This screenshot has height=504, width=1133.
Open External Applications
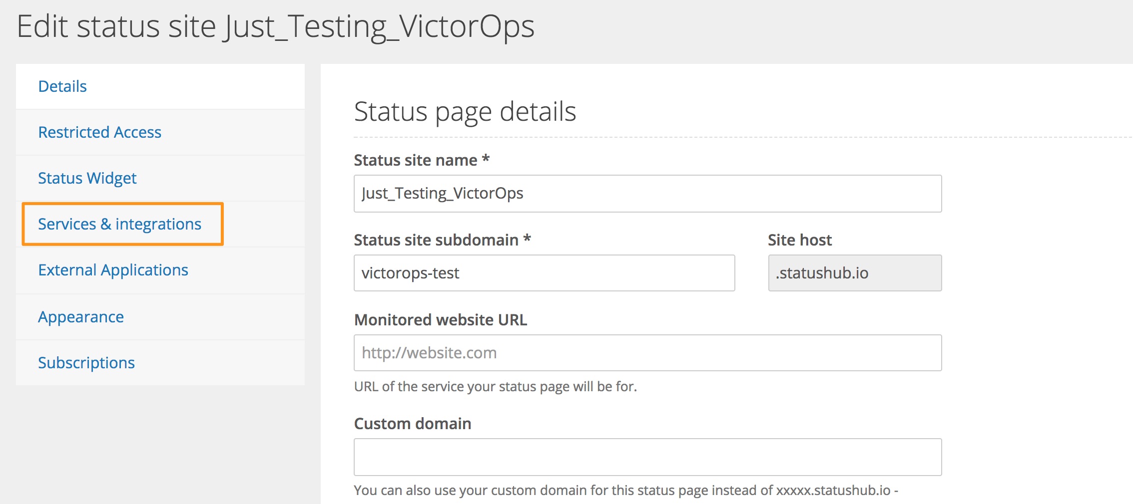pos(113,270)
